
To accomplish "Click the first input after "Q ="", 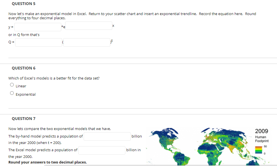I will tap(39, 42).
